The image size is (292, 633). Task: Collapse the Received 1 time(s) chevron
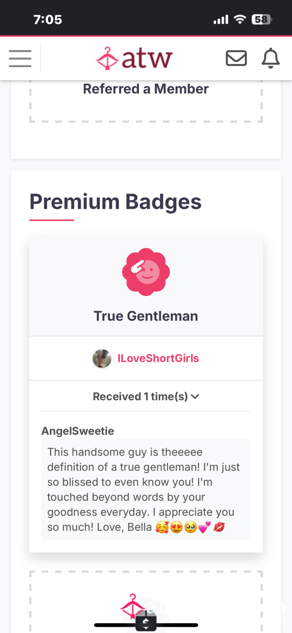(195, 396)
